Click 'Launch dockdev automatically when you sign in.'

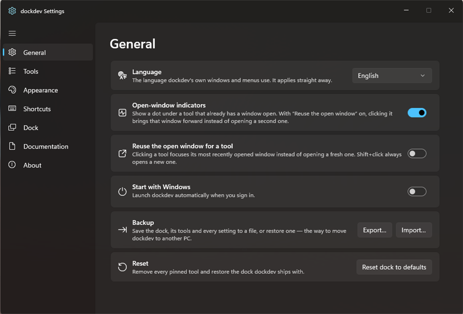(193, 195)
